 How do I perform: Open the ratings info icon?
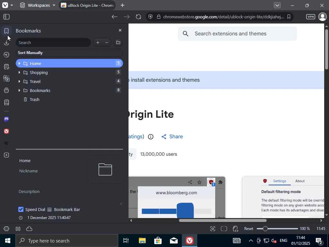pyautogui.click(x=151, y=137)
